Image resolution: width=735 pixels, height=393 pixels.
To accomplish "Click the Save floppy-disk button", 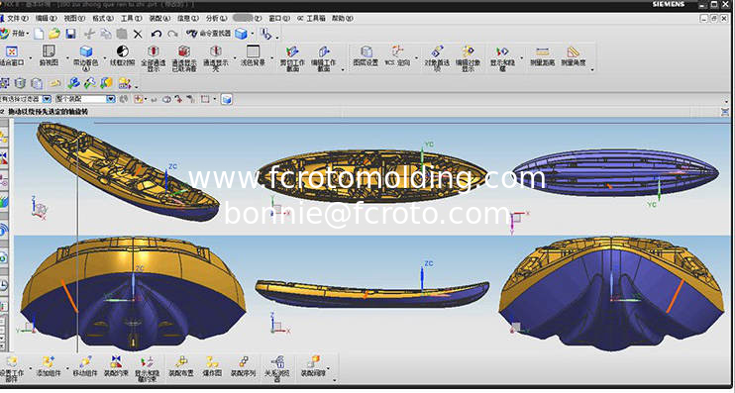I will 70,34.
